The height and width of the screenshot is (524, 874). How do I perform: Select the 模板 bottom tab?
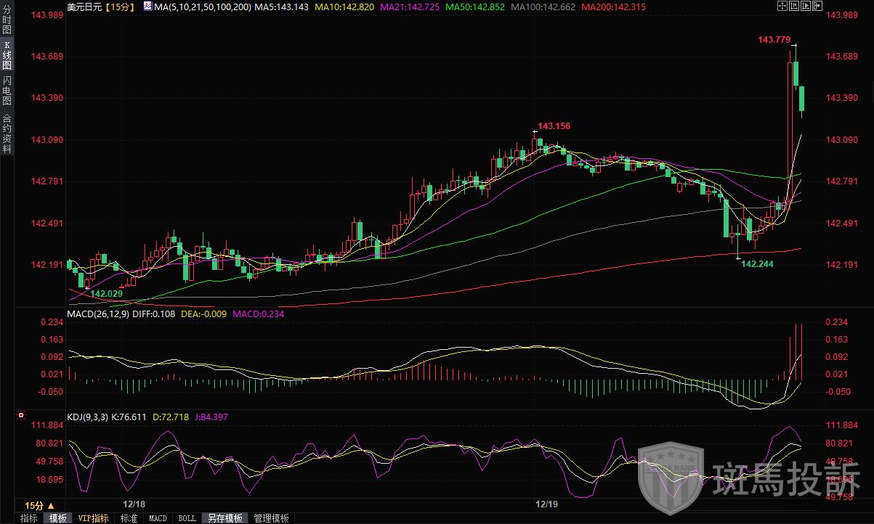coord(57,518)
